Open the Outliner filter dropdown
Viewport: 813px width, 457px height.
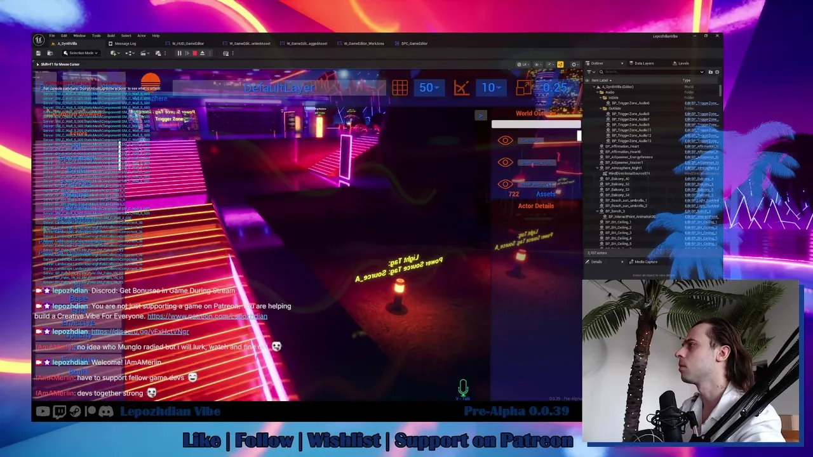591,72
